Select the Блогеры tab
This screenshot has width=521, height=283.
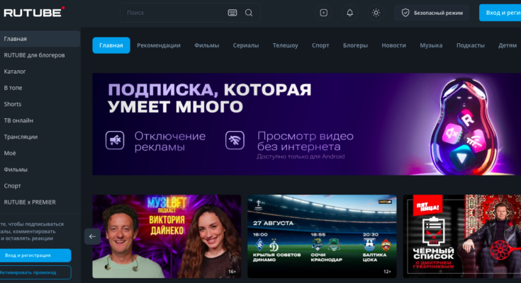(x=355, y=45)
